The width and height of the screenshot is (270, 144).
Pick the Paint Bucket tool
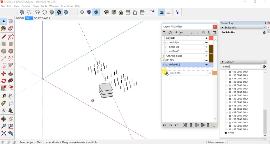tap(3, 29)
